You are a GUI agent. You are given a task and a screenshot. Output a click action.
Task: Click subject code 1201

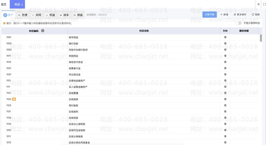[x=9, y=130]
